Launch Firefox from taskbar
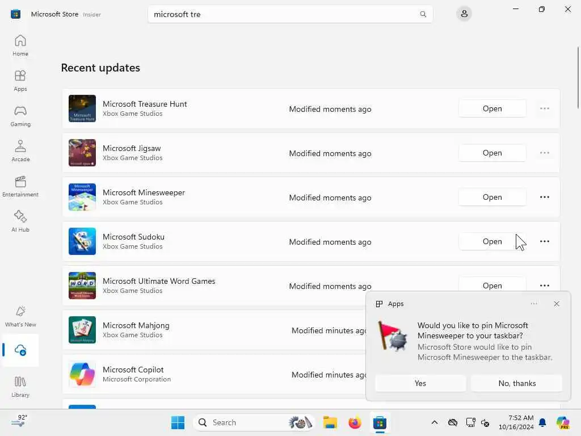Image resolution: width=581 pixels, height=436 pixels. tap(355, 422)
